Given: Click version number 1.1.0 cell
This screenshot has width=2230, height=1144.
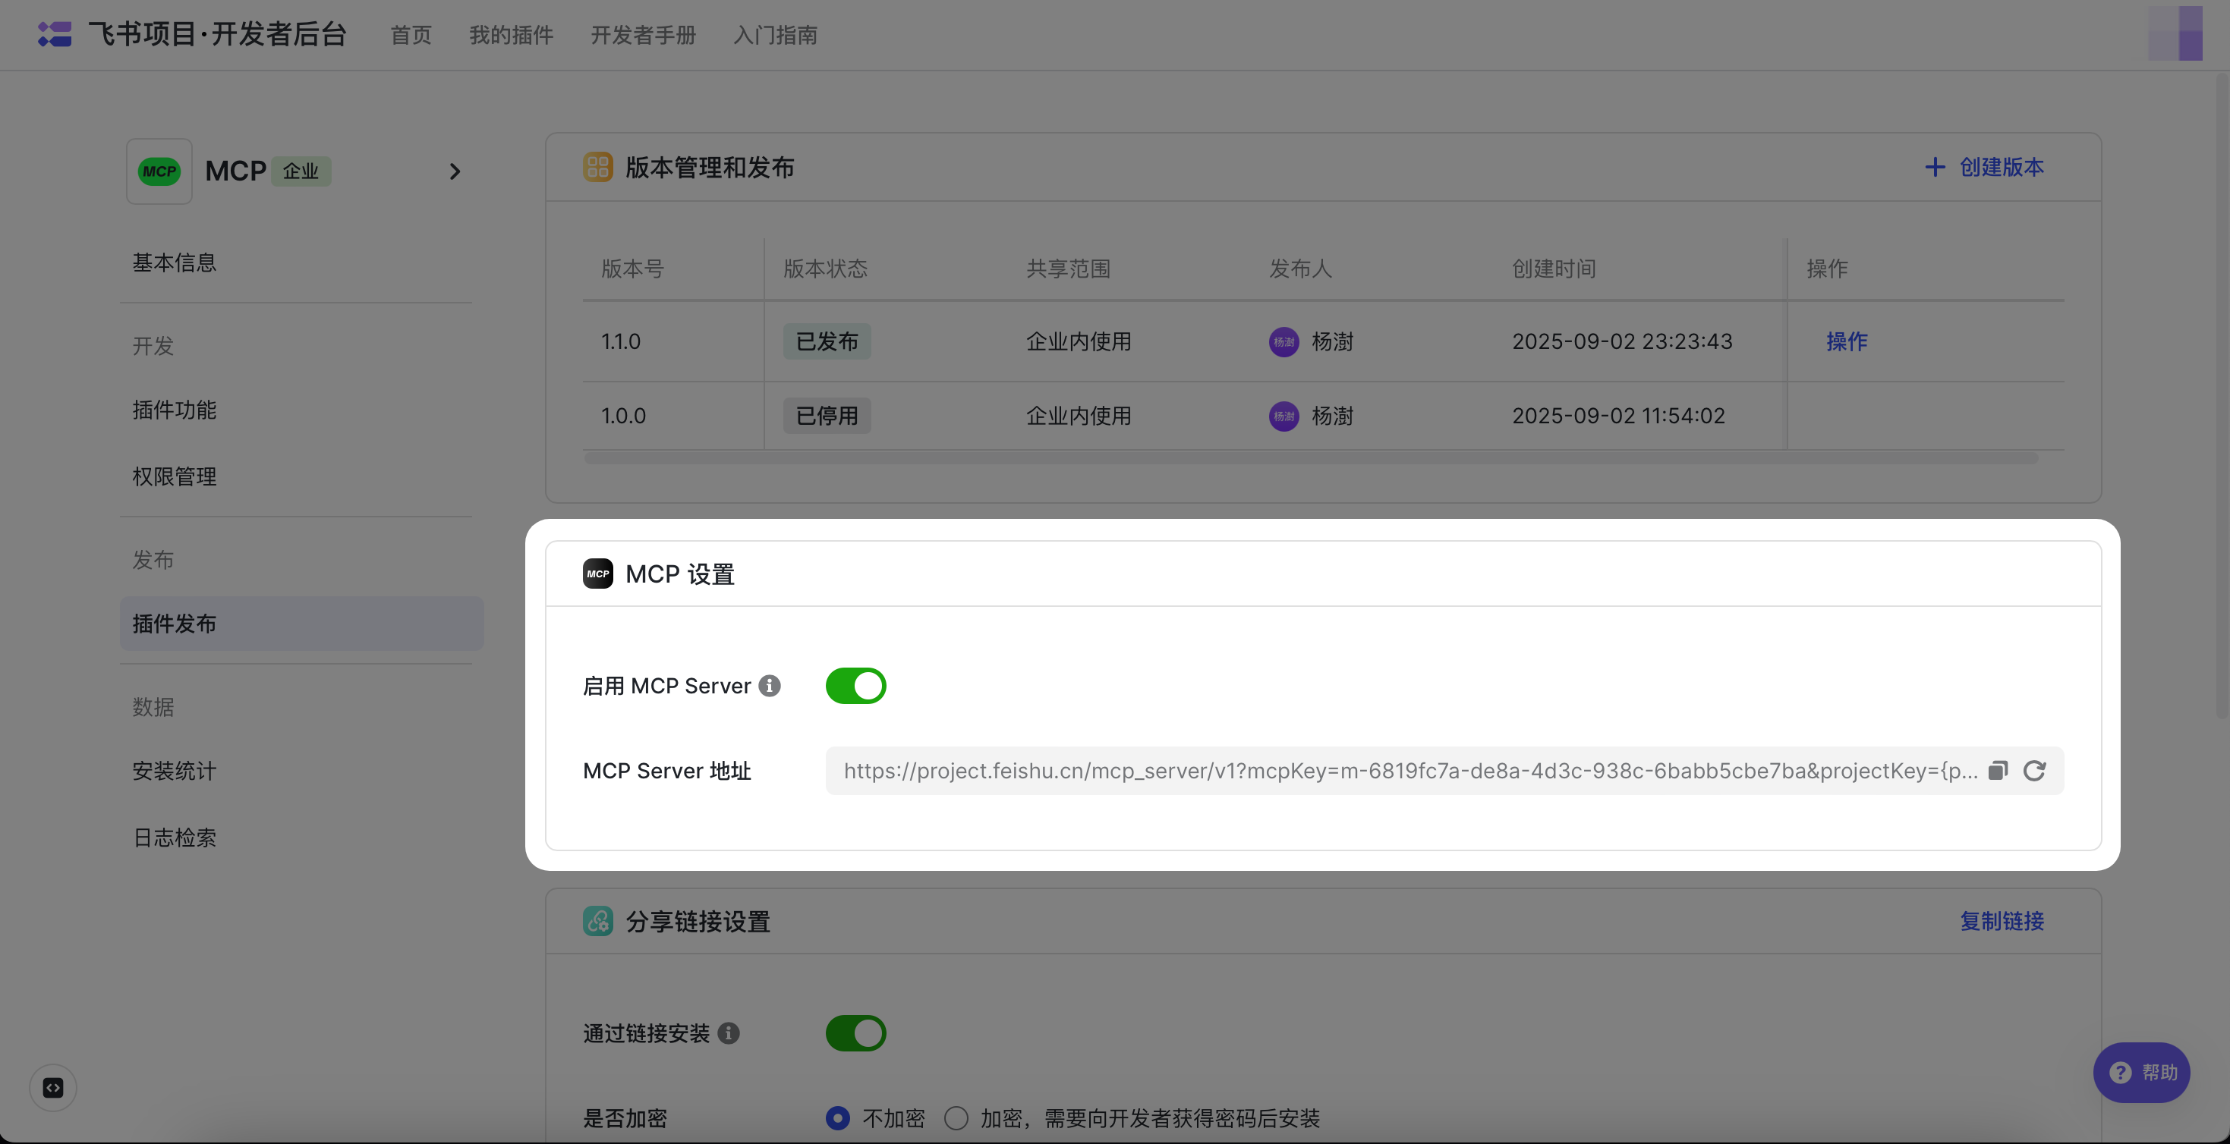Looking at the screenshot, I should tap(621, 342).
